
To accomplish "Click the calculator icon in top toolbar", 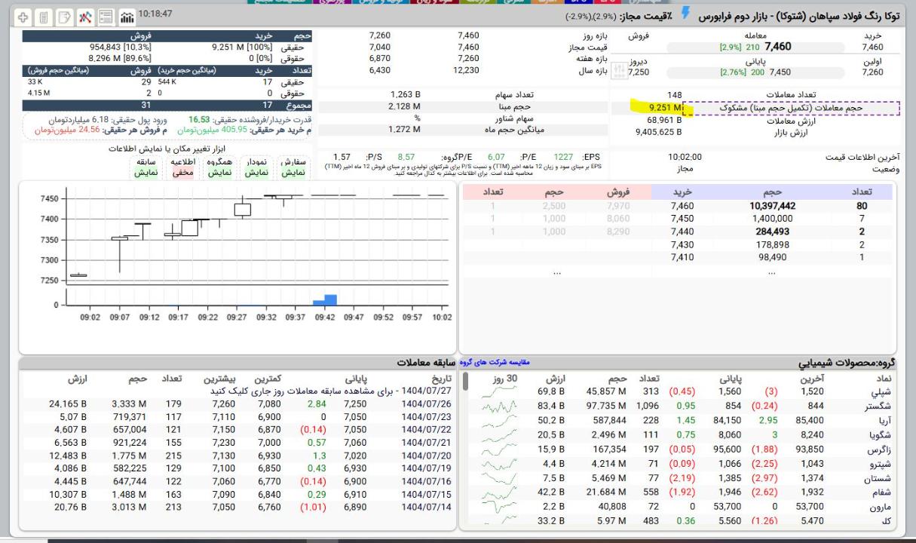I will (44, 17).
